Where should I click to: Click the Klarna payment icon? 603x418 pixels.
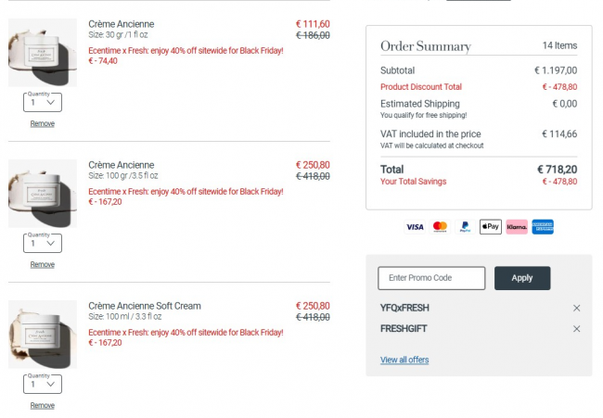(517, 226)
